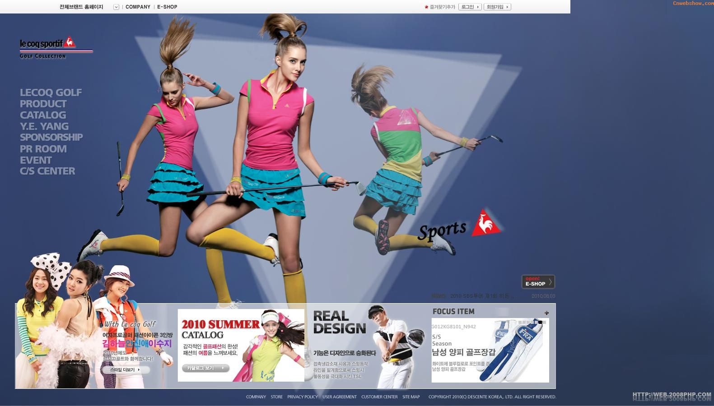Screen dimensions: 714x406
Task: Open the COMPANY footer link
Action: (x=256, y=397)
